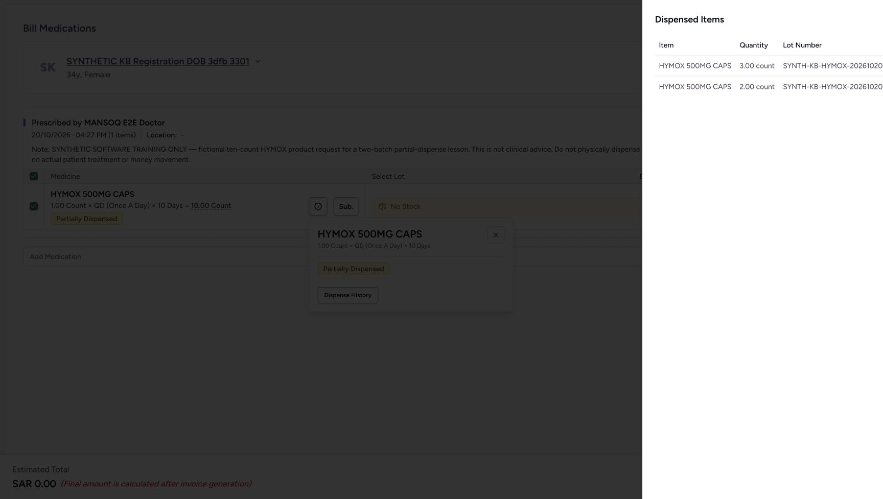Select the 3.00 count quantity cell
The width and height of the screenshot is (883, 499).
(x=757, y=66)
